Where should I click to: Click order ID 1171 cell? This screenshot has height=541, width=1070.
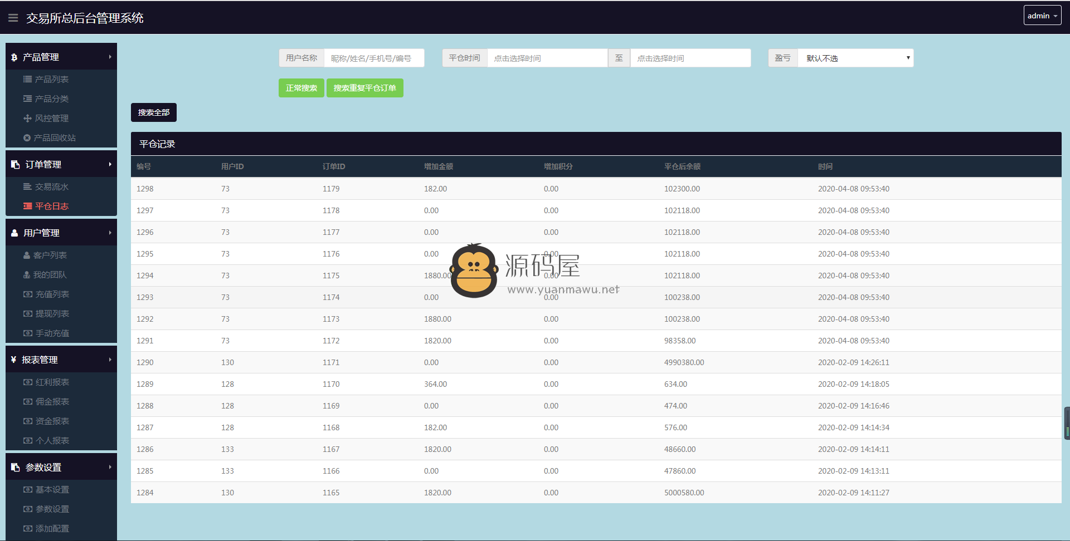[331, 362]
